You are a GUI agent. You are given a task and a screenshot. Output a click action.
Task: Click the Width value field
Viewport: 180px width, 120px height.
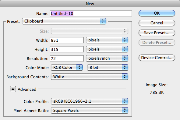(67, 40)
